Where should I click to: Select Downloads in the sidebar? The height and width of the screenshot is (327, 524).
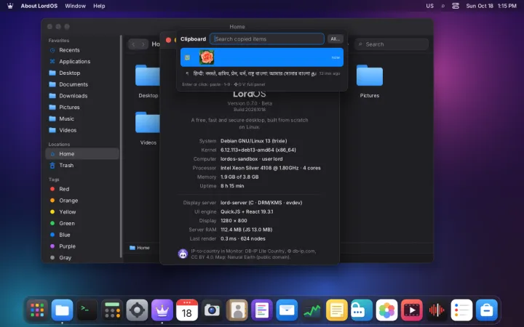coord(82,96)
